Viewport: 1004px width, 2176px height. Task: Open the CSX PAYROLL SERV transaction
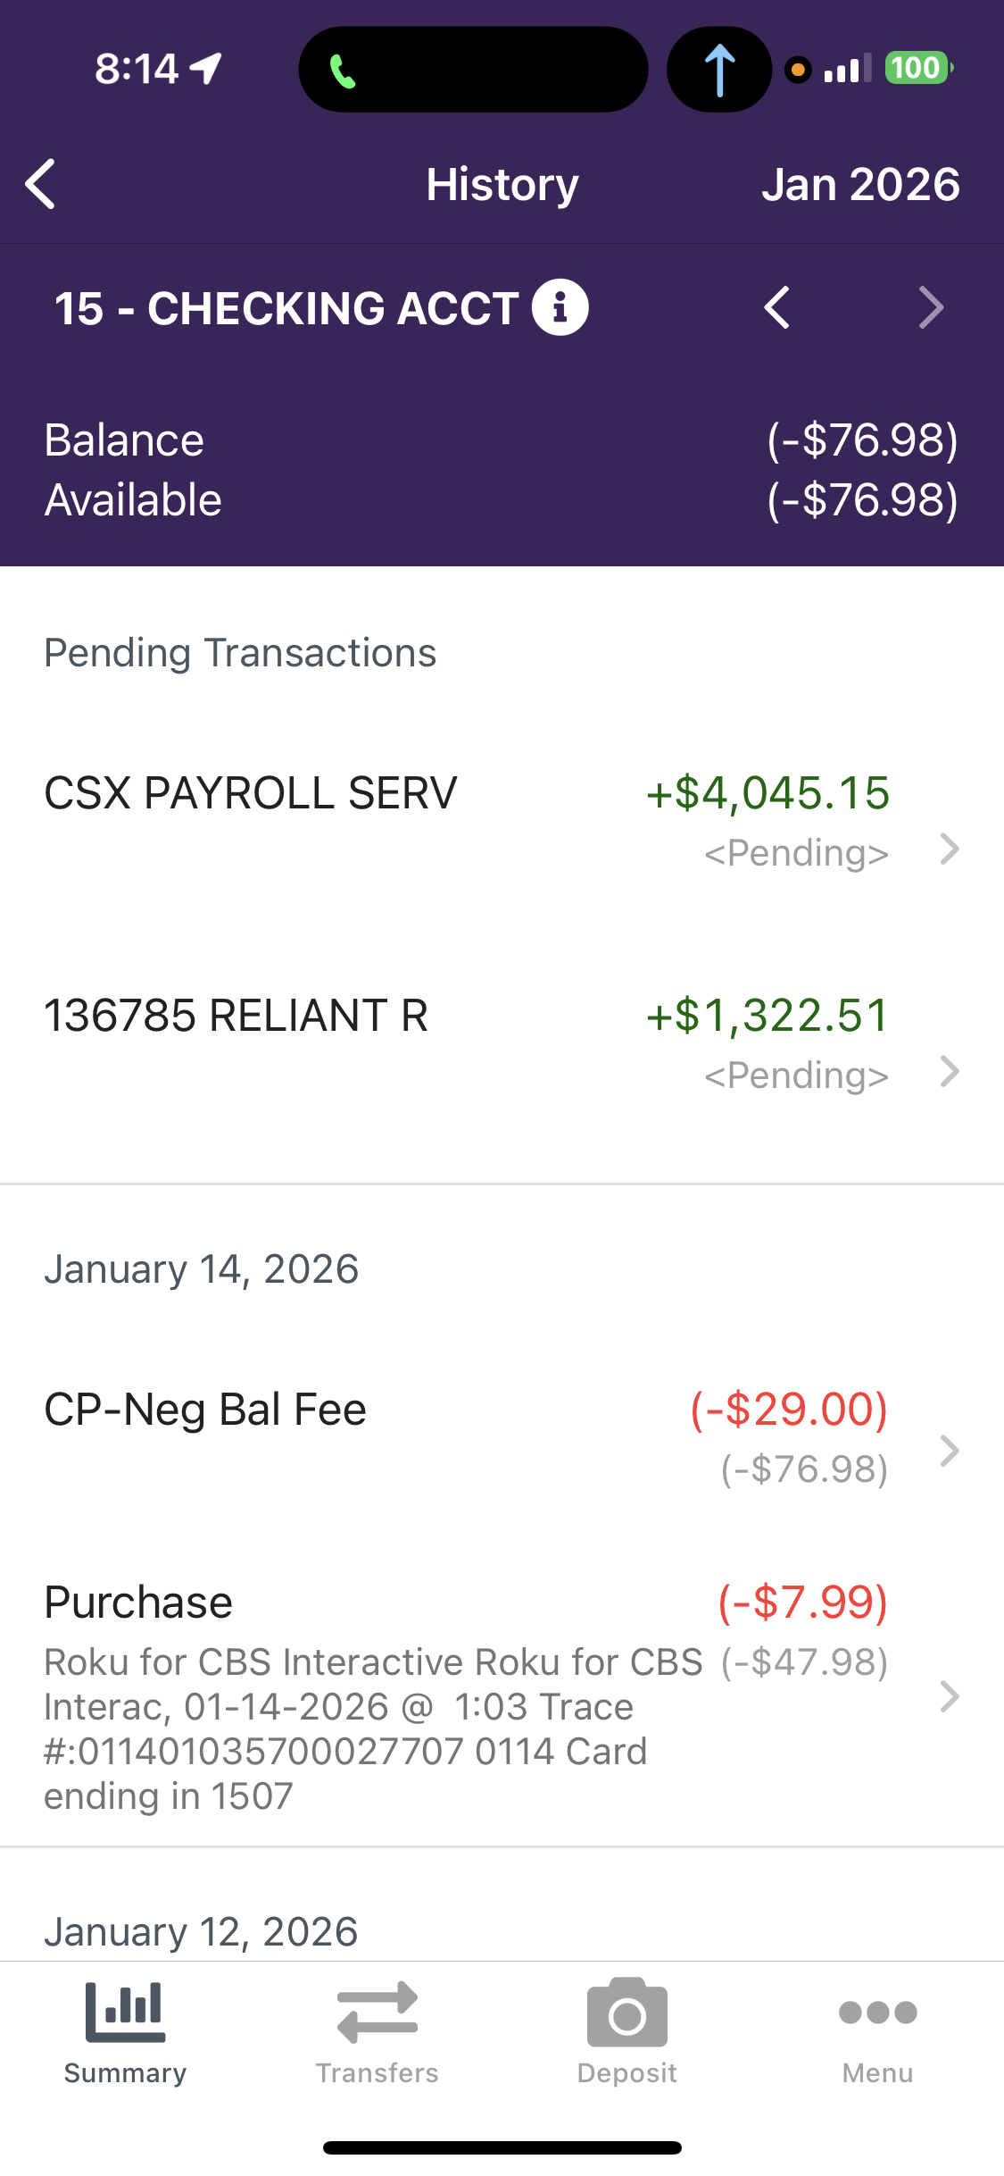coord(251,793)
